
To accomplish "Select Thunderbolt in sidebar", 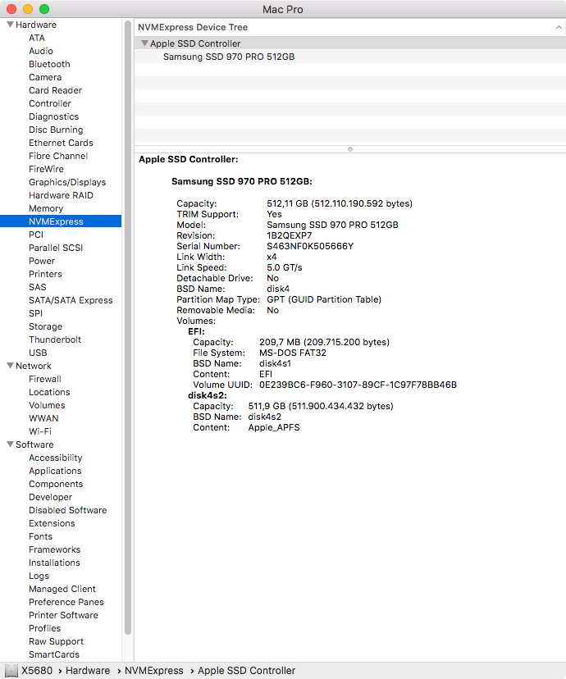I will [x=55, y=339].
